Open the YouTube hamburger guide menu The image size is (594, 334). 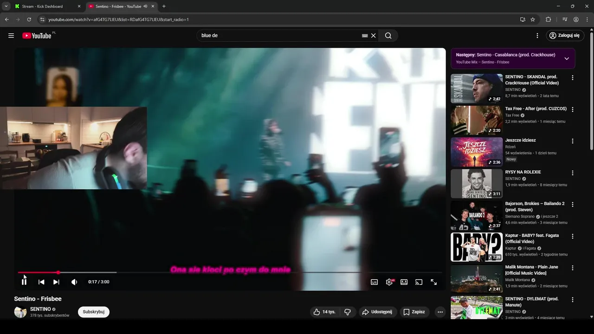pos(11,36)
